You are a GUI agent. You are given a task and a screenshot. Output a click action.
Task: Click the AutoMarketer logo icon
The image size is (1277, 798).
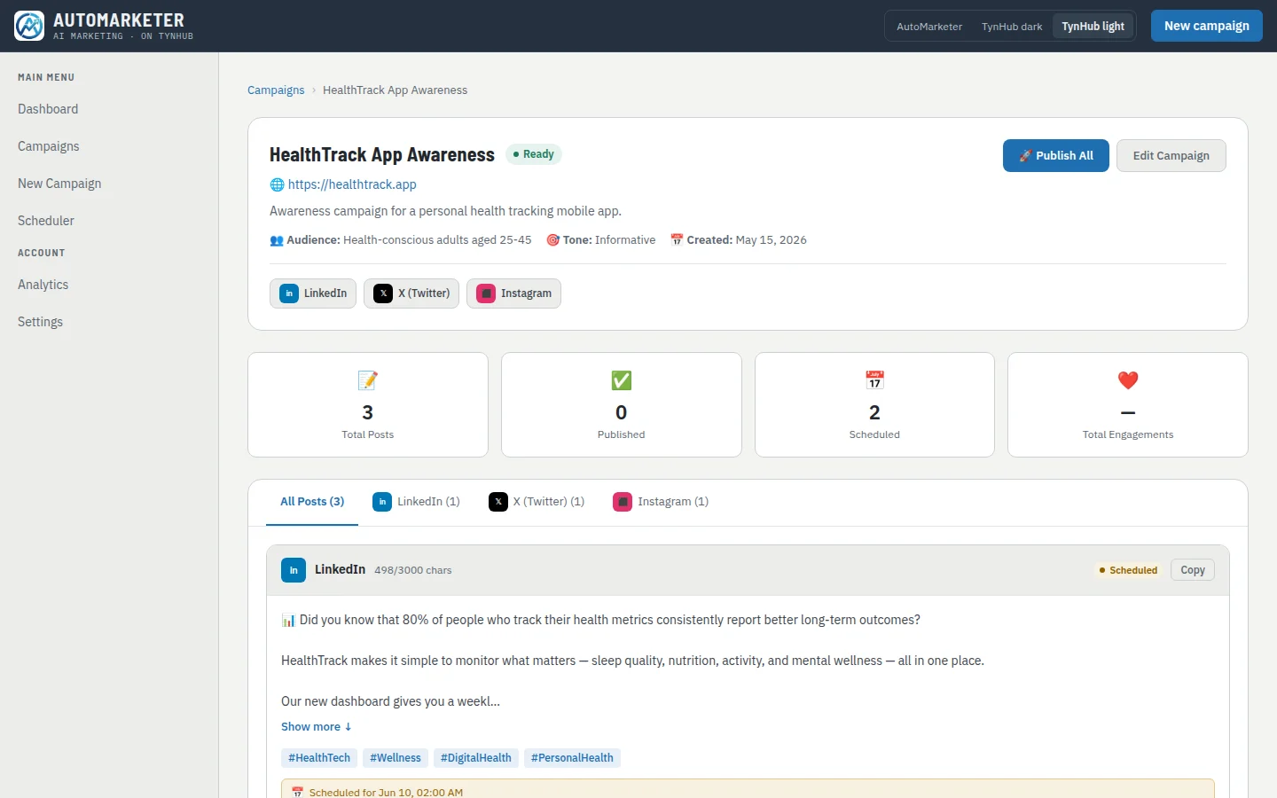coord(29,26)
